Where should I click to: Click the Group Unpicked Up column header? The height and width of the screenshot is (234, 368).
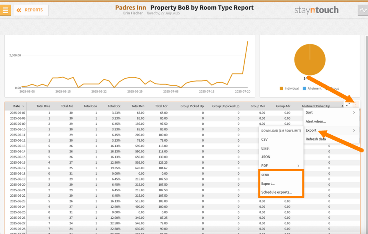click(x=226, y=106)
